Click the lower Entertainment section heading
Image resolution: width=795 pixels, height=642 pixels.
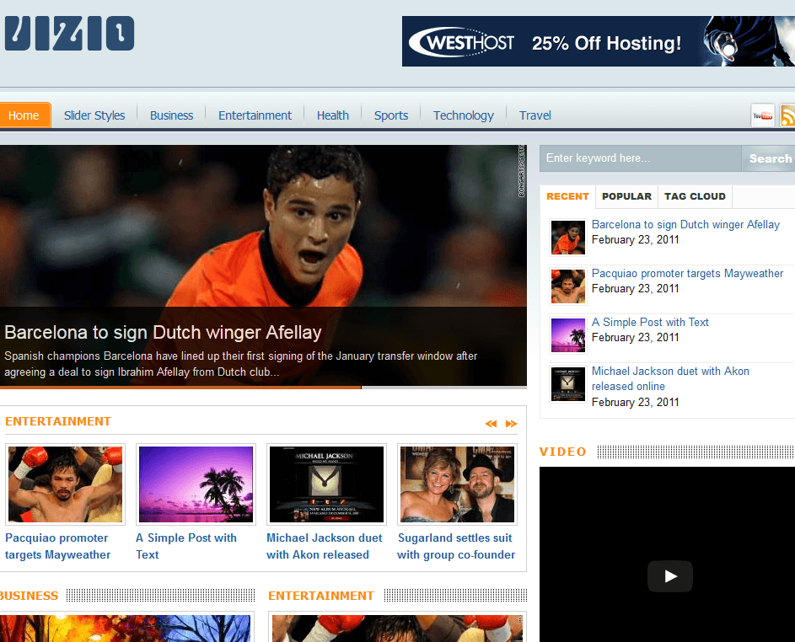(321, 596)
